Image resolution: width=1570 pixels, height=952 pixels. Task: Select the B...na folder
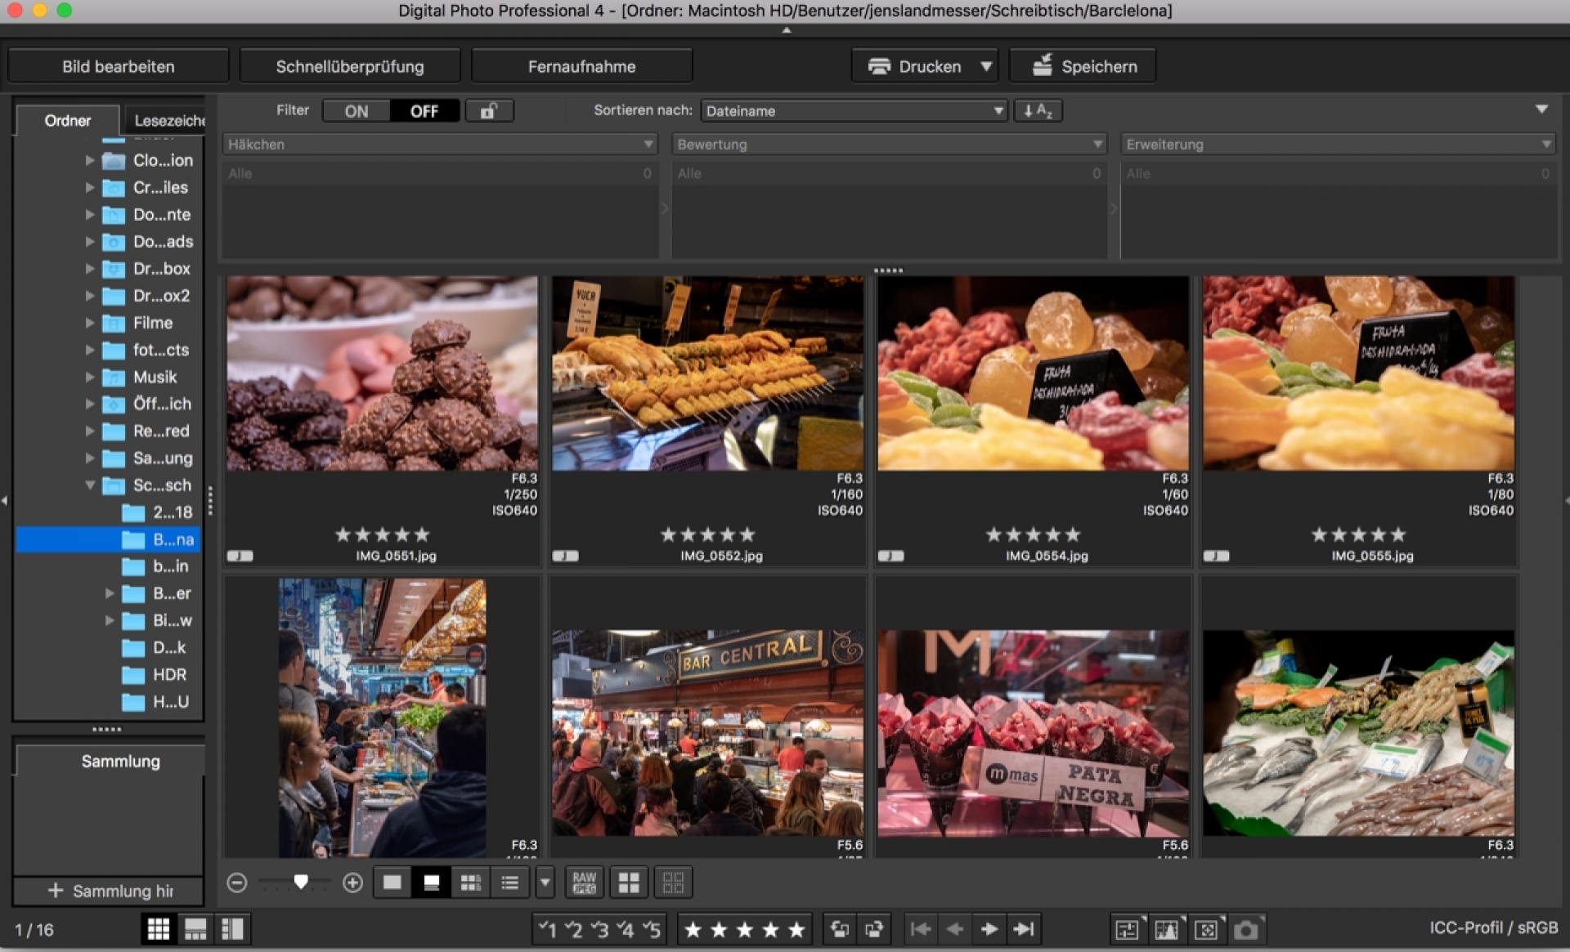pyautogui.click(x=109, y=539)
